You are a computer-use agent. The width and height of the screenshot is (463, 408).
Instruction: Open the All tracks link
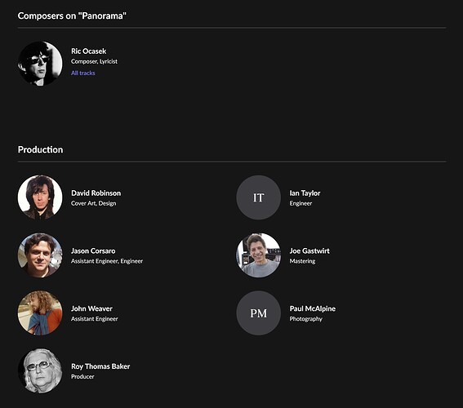(83, 73)
